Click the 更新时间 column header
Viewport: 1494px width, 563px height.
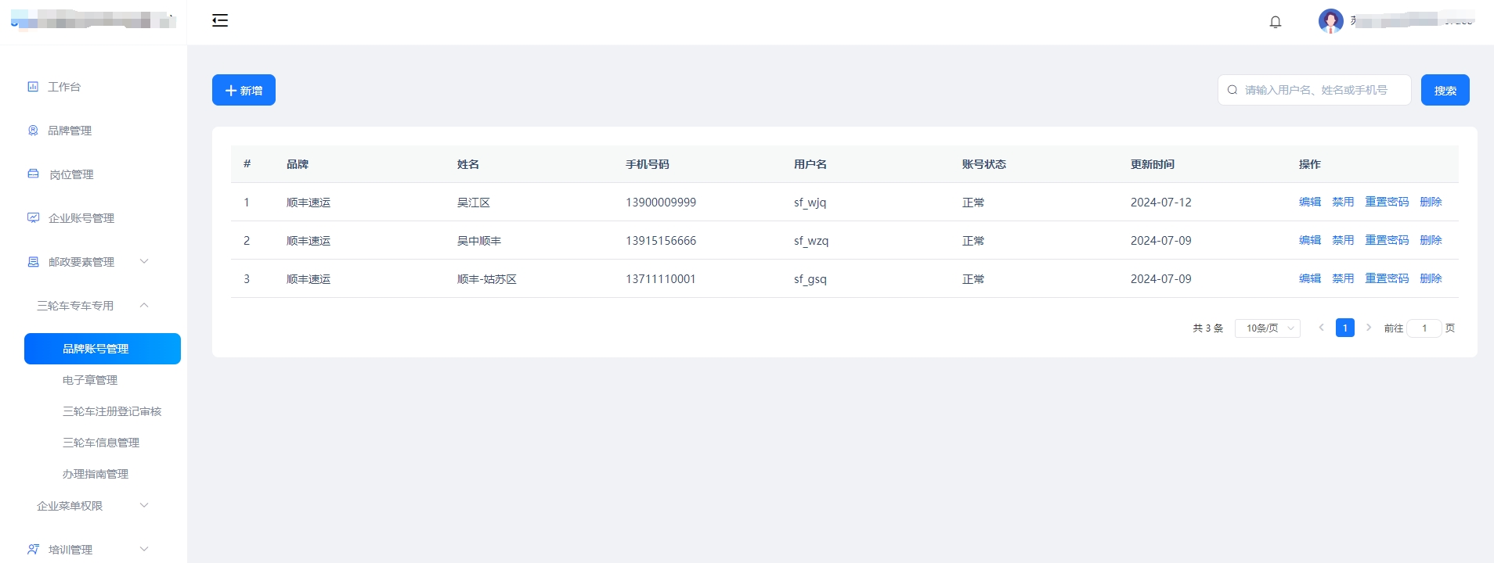pyautogui.click(x=1153, y=164)
